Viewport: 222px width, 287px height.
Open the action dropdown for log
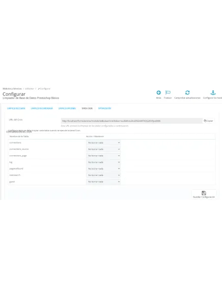pos(103,162)
